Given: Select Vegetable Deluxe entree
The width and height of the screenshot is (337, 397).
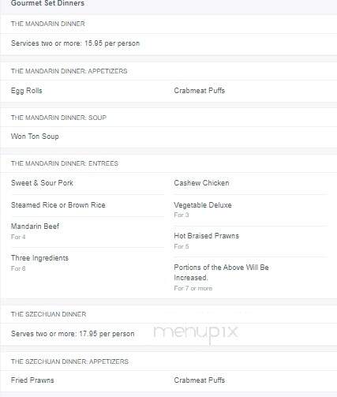Looking at the screenshot, I should click(203, 205).
